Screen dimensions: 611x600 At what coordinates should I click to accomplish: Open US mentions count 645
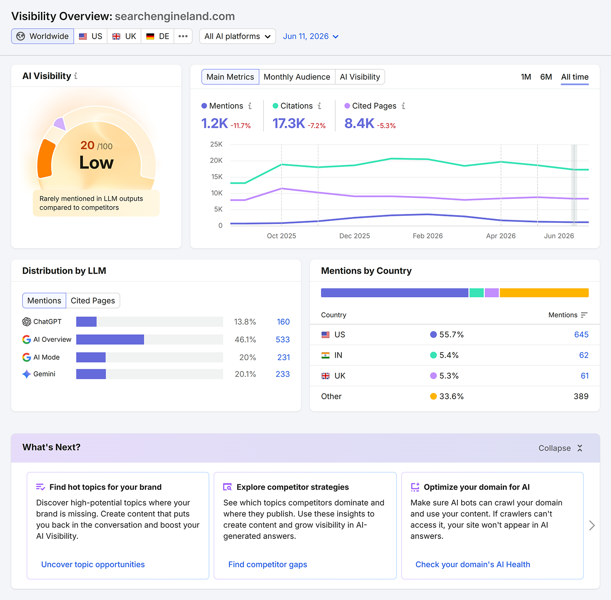[581, 335]
